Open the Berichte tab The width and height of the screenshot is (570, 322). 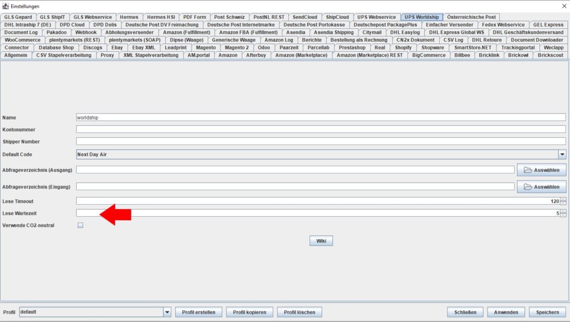tap(312, 40)
